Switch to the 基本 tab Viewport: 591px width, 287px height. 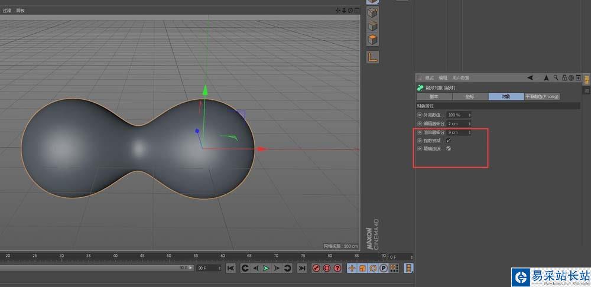(434, 97)
